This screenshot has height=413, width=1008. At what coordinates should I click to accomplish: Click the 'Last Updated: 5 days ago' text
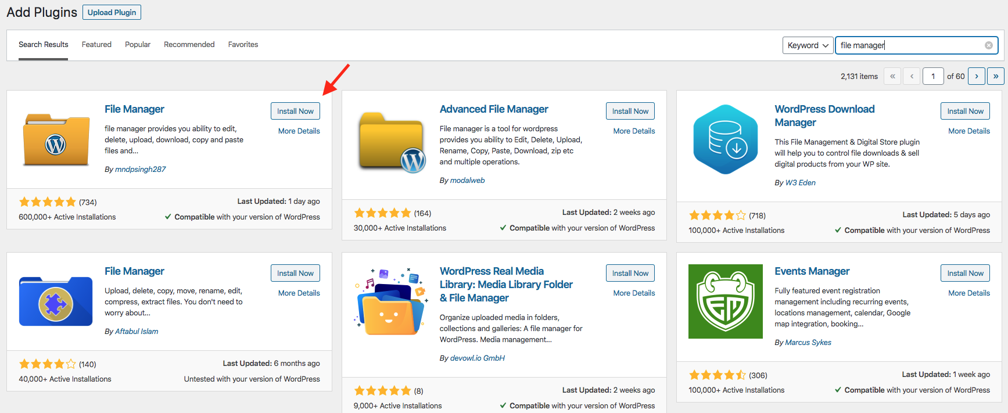946,214
